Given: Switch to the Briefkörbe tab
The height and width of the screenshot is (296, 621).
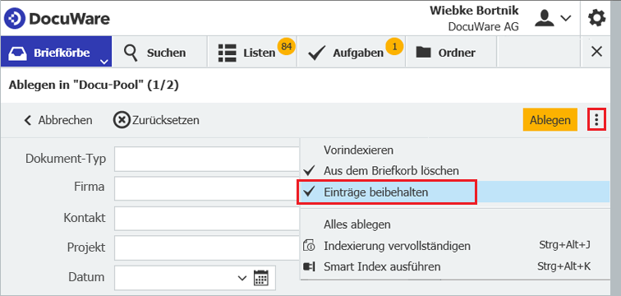Looking at the screenshot, I should 56,52.
